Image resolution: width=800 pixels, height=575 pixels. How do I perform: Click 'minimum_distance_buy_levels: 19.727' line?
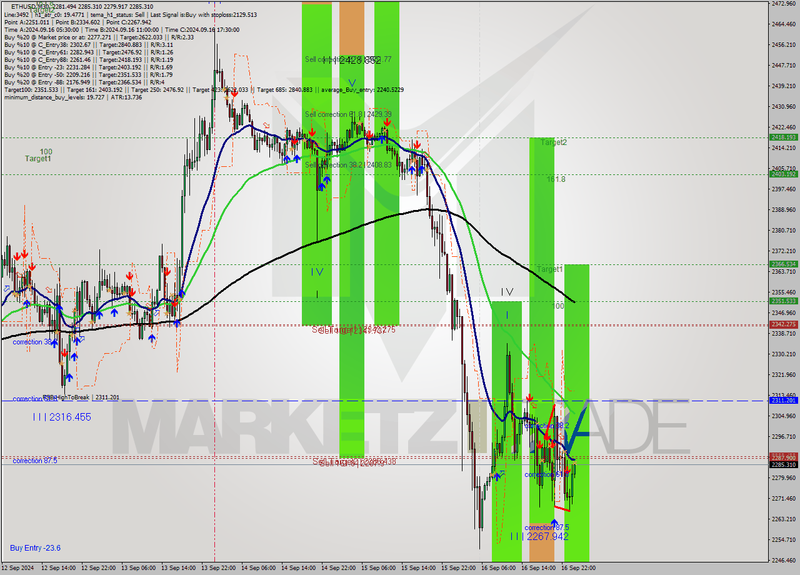coord(73,97)
